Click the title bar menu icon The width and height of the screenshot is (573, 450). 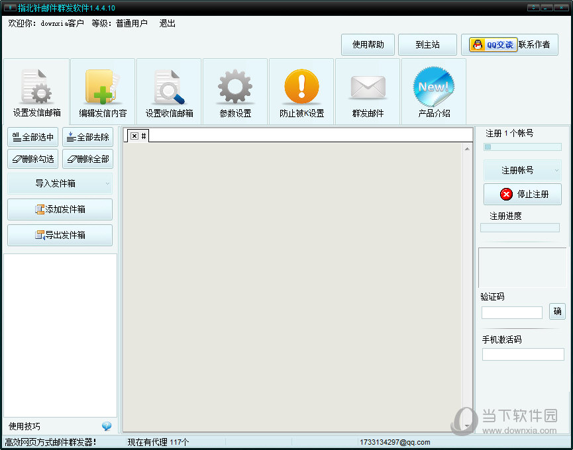coord(10,7)
